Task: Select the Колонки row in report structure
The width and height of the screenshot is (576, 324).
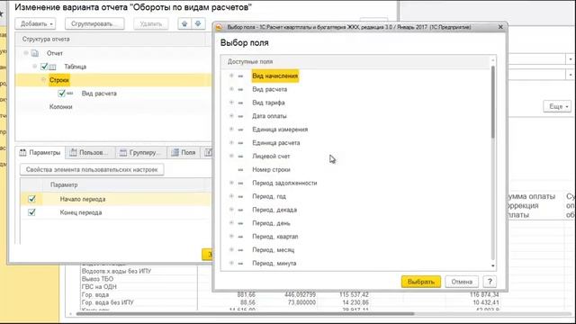Action: tap(114, 107)
